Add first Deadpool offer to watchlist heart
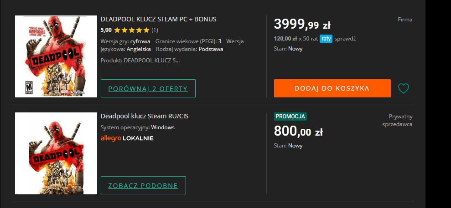The image size is (451, 208). pos(404,88)
